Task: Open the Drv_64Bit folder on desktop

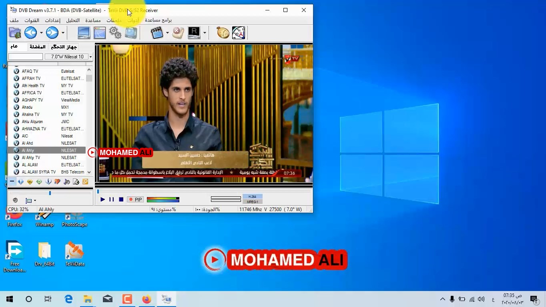Action: (x=44, y=254)
